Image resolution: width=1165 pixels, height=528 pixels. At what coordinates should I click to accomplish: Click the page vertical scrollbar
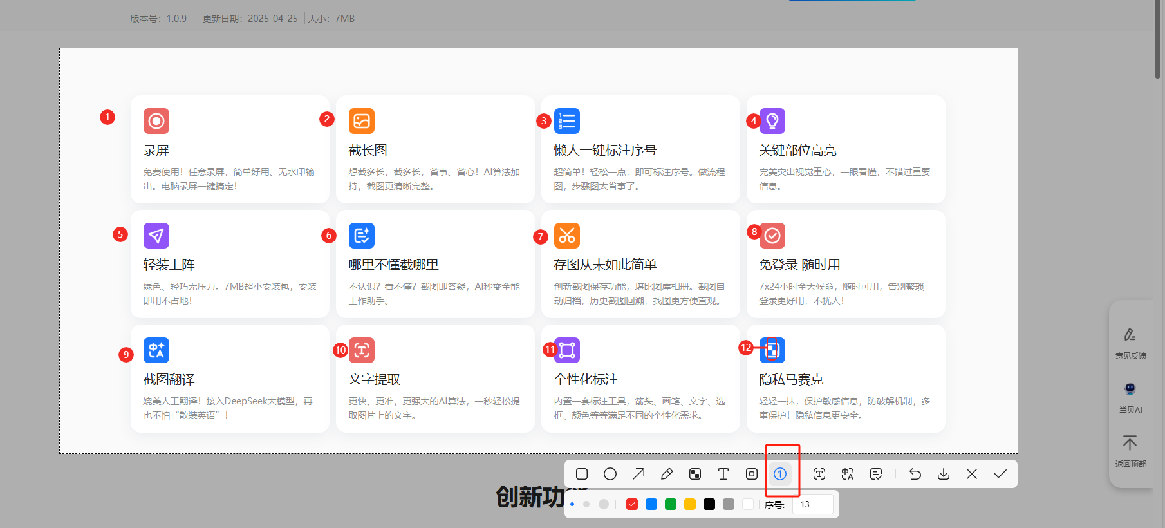point(1157,40)
